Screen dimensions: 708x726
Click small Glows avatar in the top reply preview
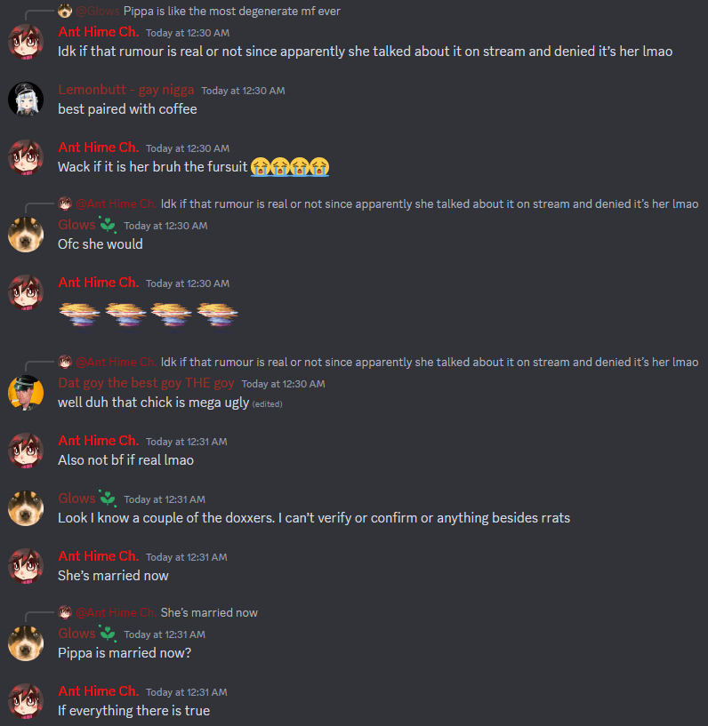point(65,11)
